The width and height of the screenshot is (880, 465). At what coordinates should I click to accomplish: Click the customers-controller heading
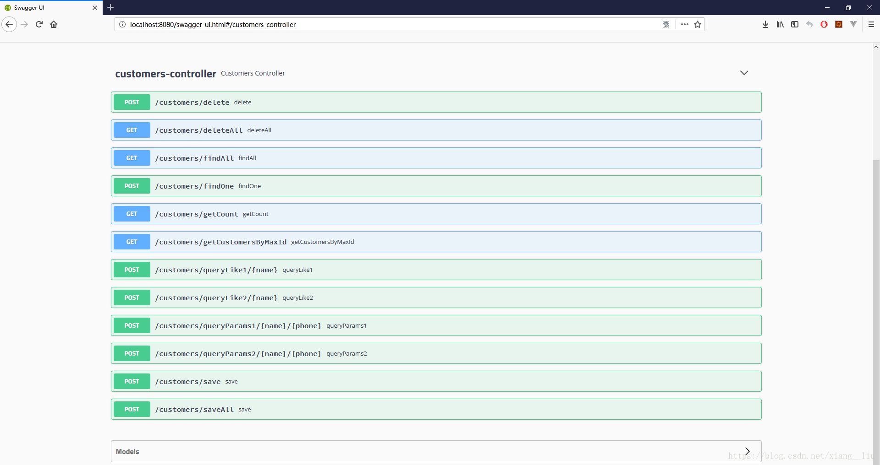click(165, 74)
